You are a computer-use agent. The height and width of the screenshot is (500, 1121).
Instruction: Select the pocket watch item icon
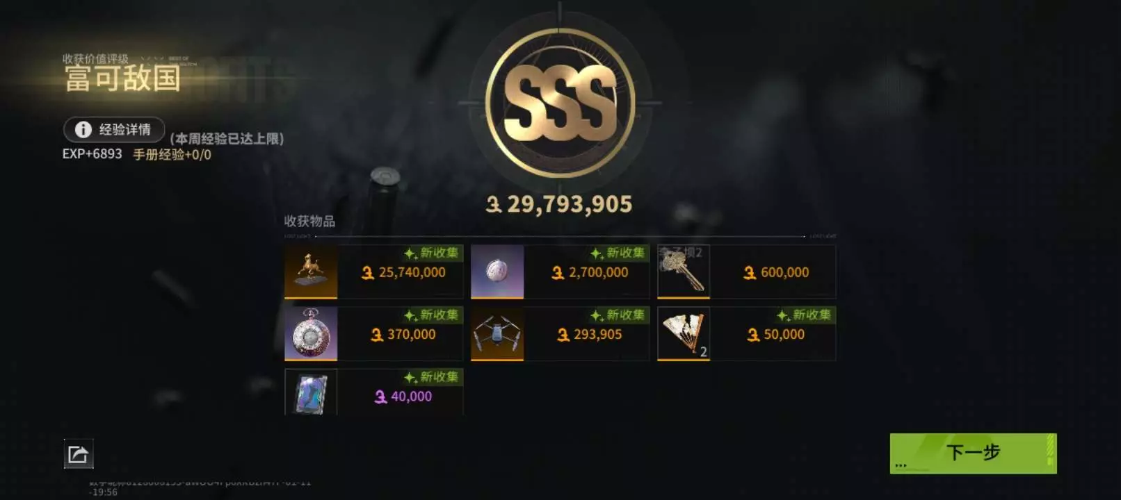coord(311,334)
